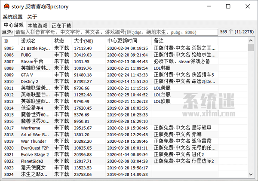Click the LOL韩服 remark cell

click(162, 68)
